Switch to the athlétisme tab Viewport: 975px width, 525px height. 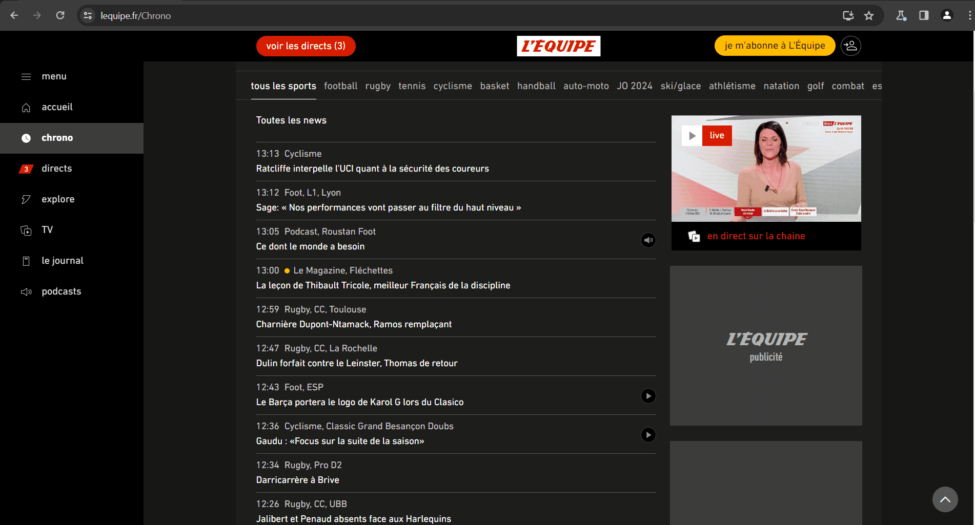click(732, 86)
